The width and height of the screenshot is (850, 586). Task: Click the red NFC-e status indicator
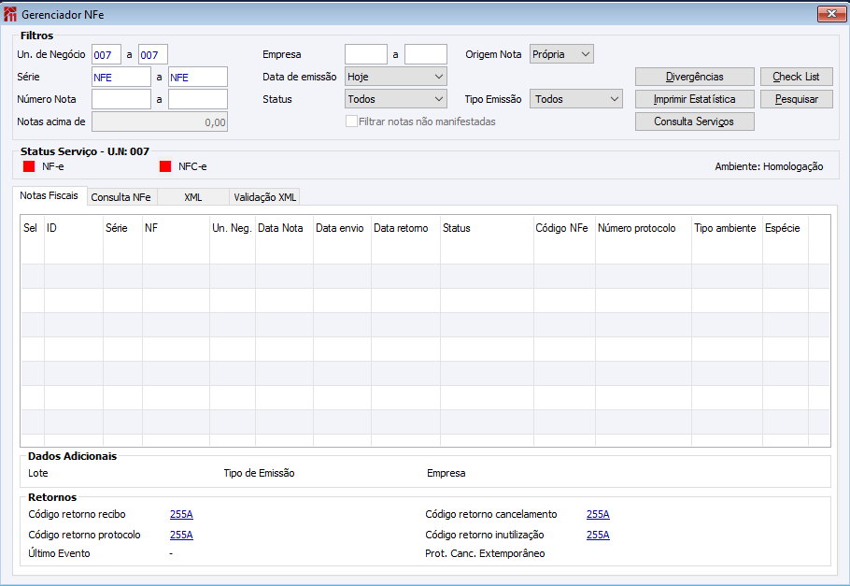(165, 166)
